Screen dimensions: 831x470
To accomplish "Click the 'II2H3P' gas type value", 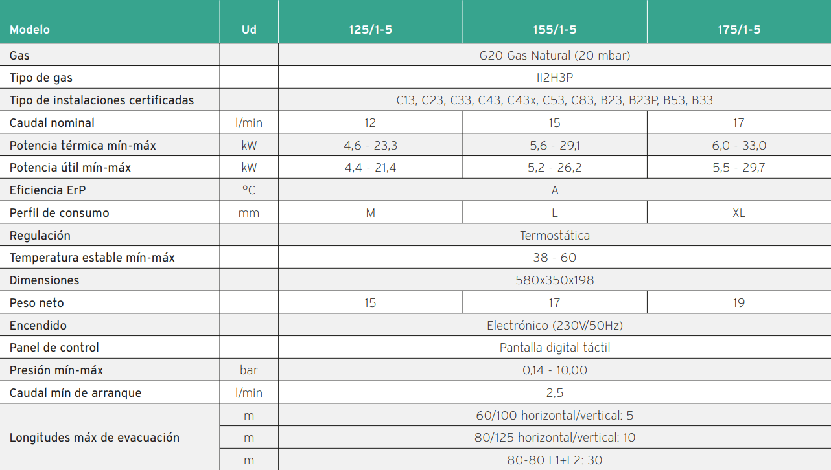I will [555, 78].
